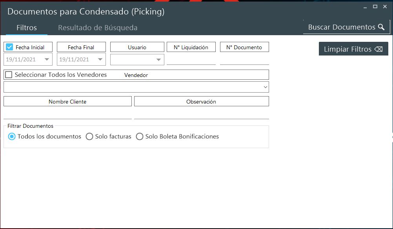Choose the Solo facturas radio option

point(89,136)
